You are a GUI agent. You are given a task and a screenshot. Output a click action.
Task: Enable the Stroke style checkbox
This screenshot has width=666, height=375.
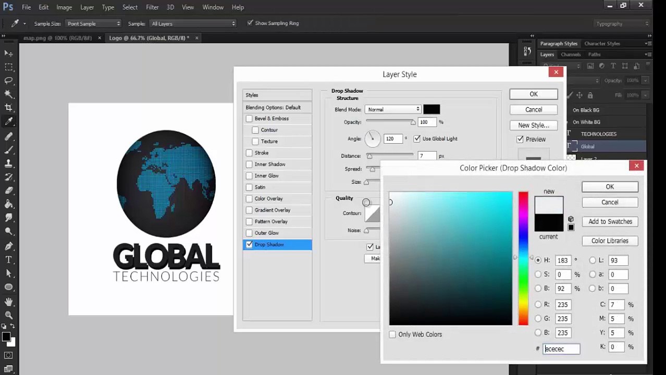[249, 153]
